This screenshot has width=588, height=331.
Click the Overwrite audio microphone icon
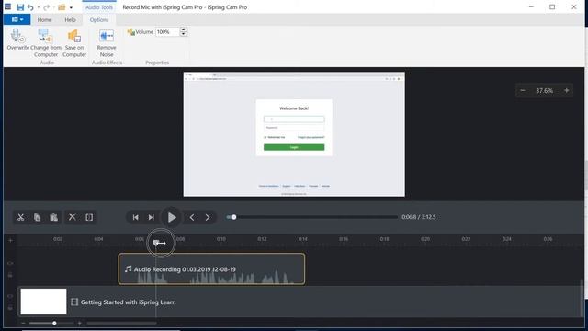point(17,36)
